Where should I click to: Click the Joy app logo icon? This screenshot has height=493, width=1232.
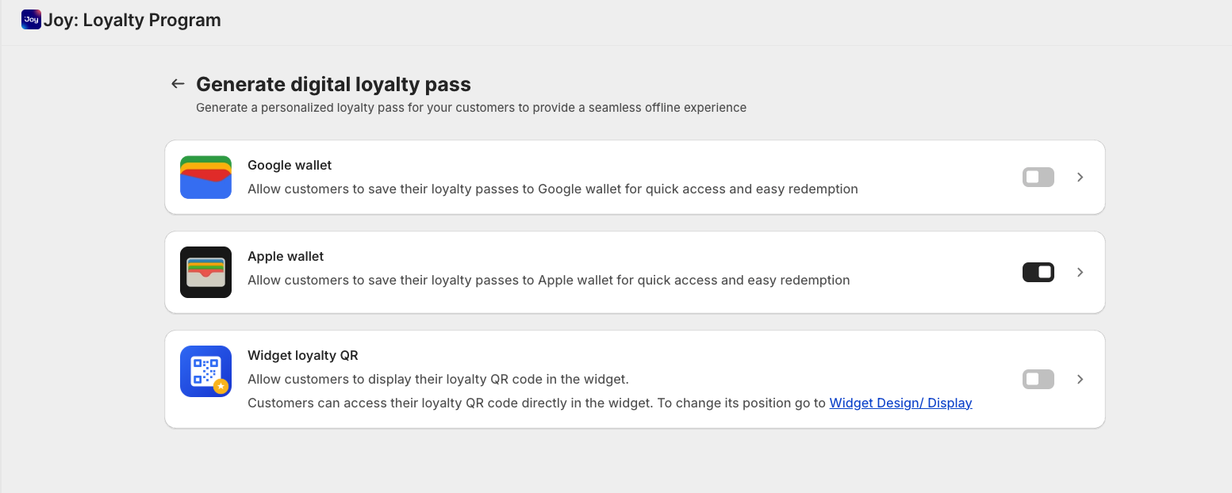coord(31,20)
